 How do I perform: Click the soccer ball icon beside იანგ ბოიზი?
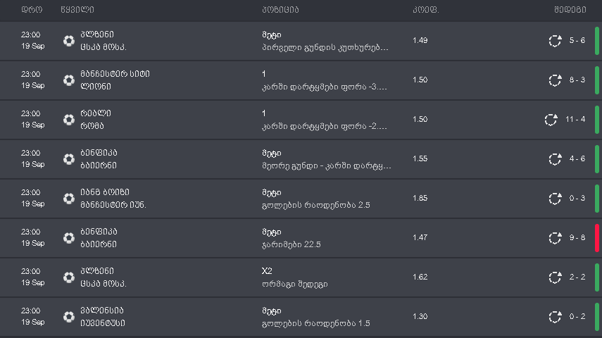[68, 199]
